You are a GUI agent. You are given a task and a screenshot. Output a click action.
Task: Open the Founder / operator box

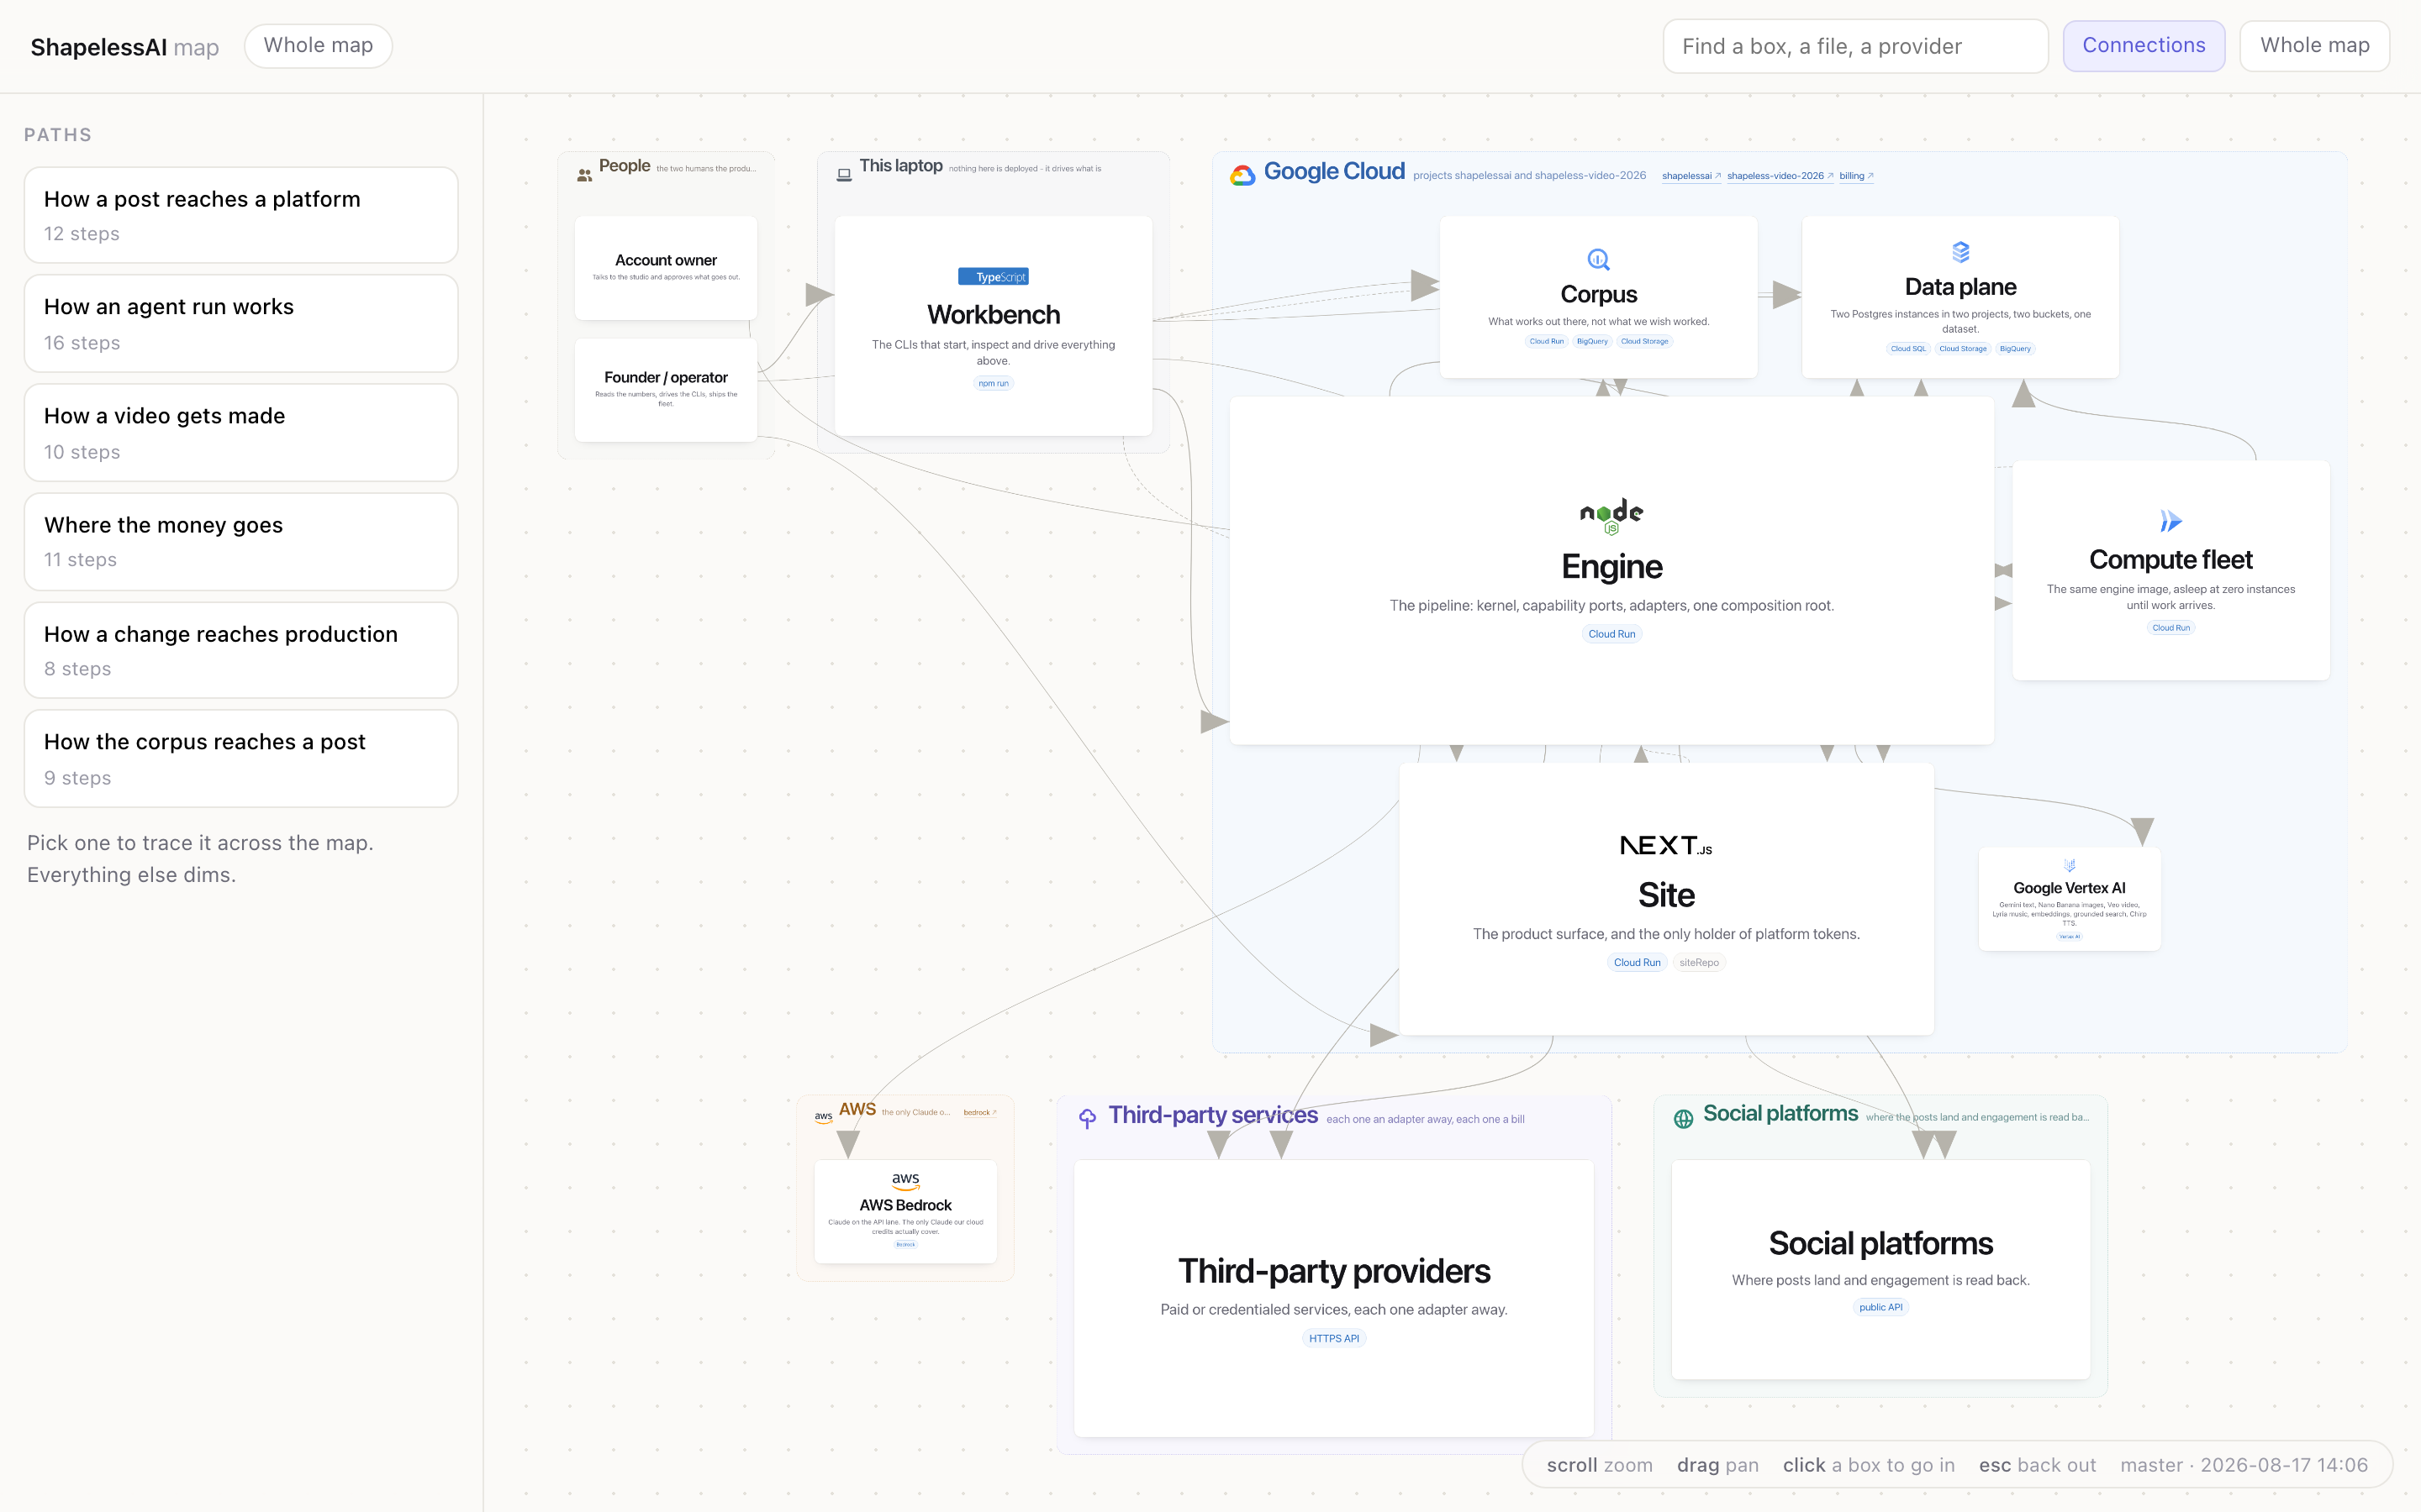point(667,390)
